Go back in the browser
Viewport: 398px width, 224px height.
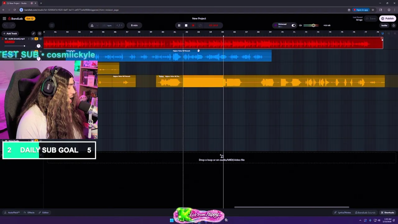pyautogui.click(x=3, y=10)
